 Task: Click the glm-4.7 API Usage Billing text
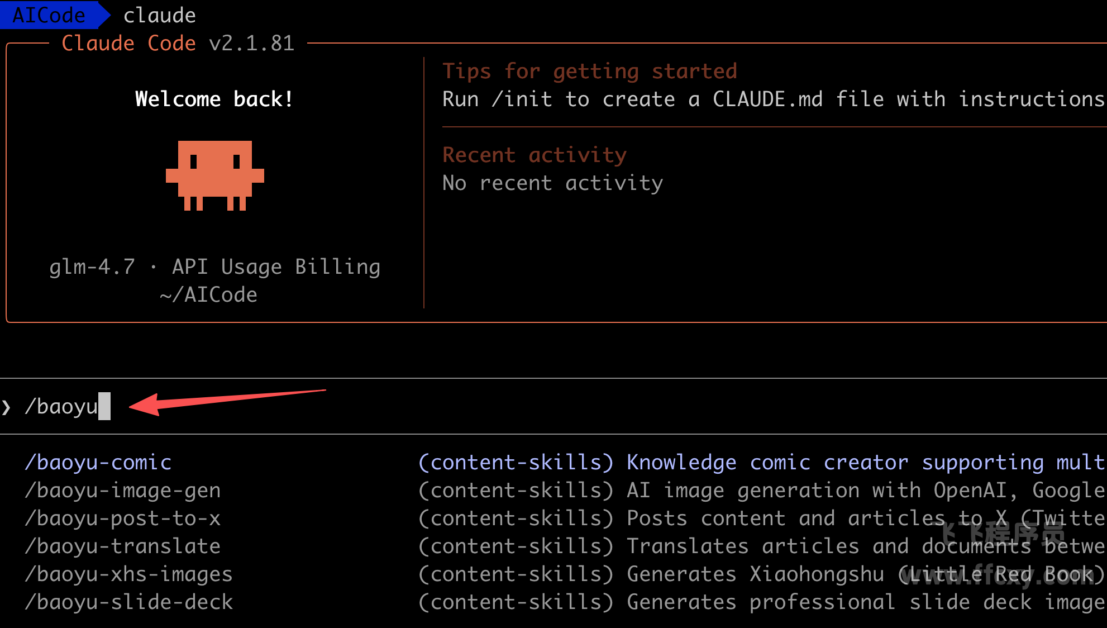pyautogui.click(x=214, y=267)
